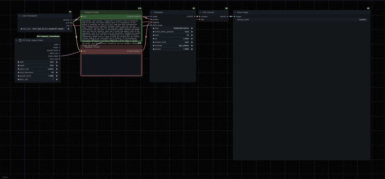This screenshot has height=179, width=385.
Task: Click the #56 Comfyroll_CustomNodes badge
Action: tap(48, 36)
